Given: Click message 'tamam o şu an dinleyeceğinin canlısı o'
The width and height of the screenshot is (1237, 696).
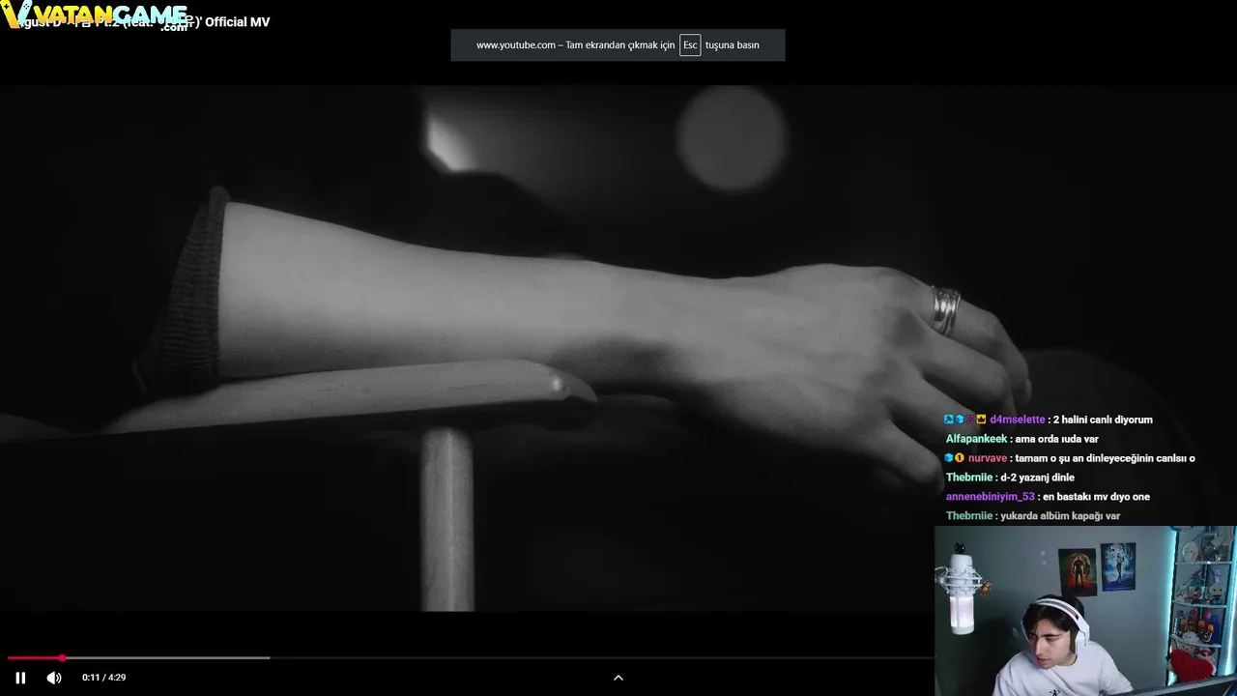Looking at the screenshot, I should (x=1105, y=458).
